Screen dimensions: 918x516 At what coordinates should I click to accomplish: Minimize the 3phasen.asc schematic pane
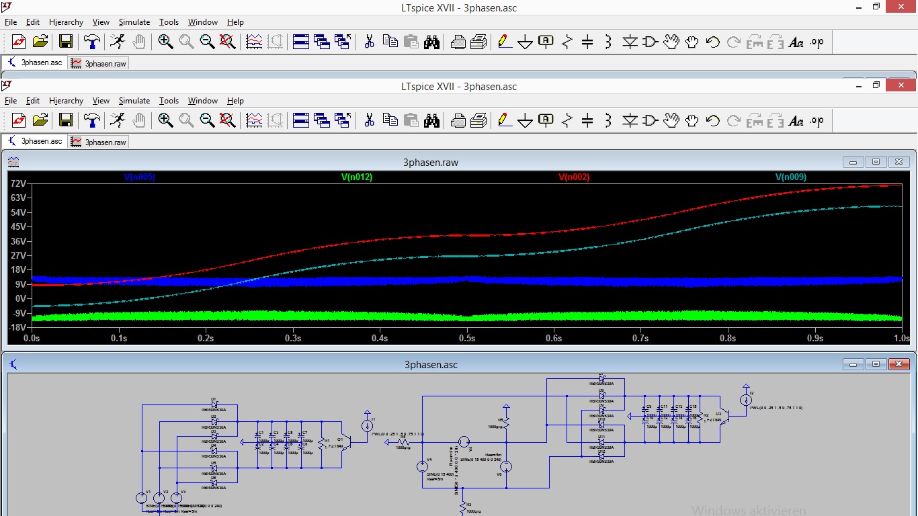click(853, 364)
